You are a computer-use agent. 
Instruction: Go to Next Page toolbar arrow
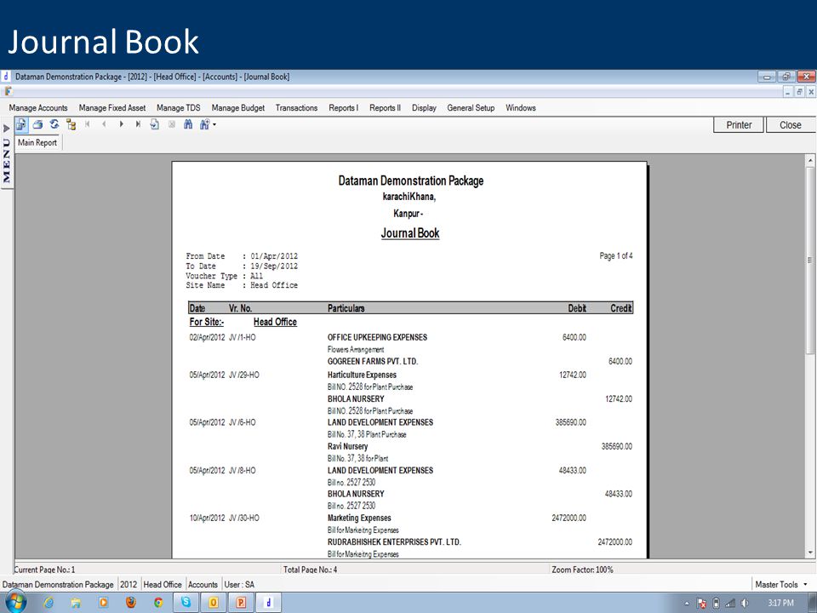pyautogui.click(x=122, y=124)
